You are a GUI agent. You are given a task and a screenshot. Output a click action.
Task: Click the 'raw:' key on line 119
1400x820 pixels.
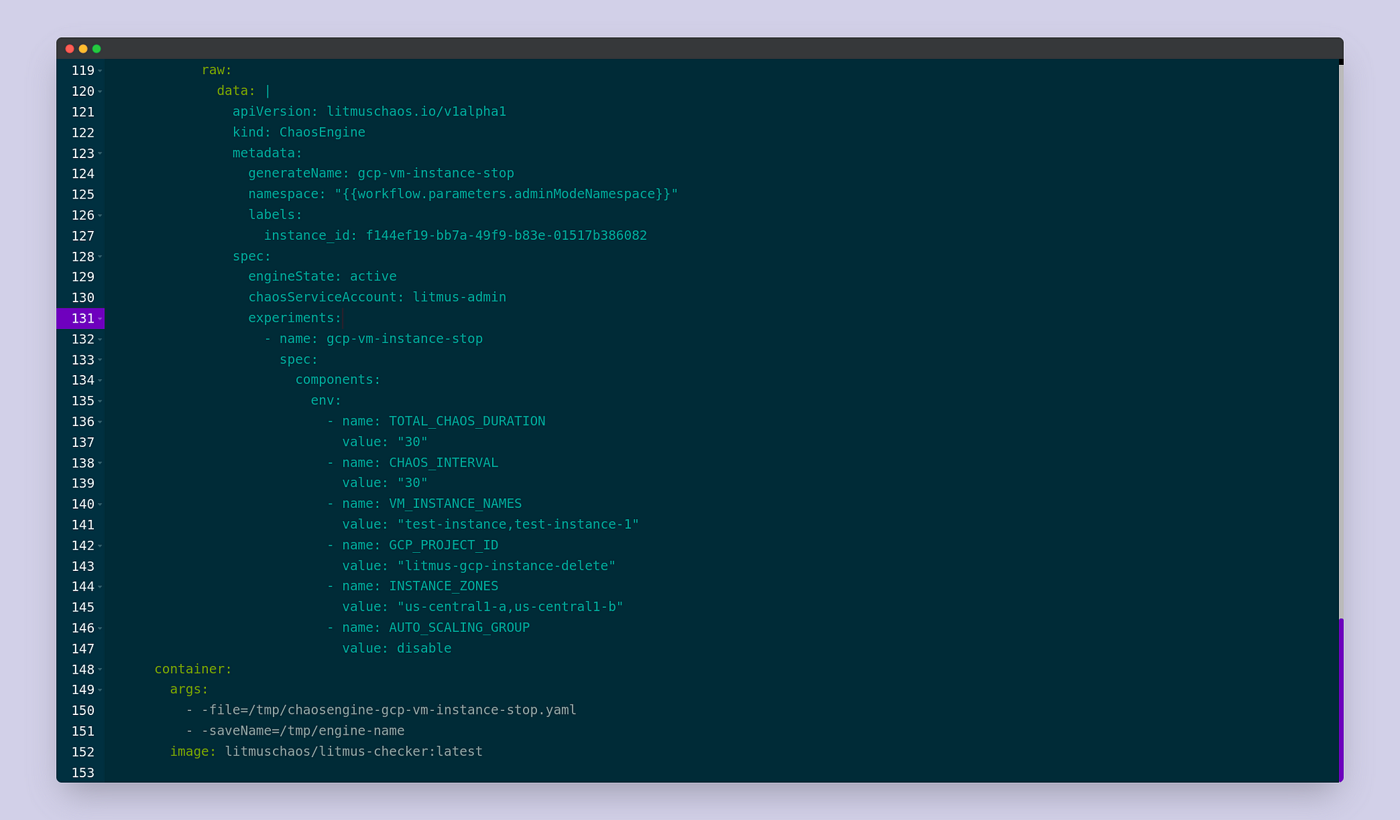(217, 71)
